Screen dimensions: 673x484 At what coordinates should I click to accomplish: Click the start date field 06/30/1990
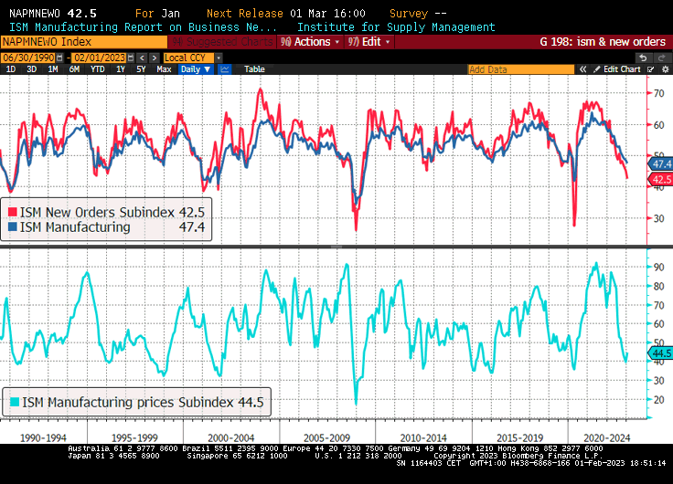pyautogui.click(x=28, y=58)
